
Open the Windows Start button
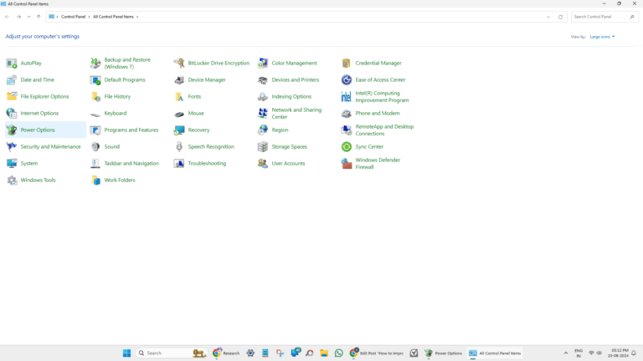(x=126, y=353)
